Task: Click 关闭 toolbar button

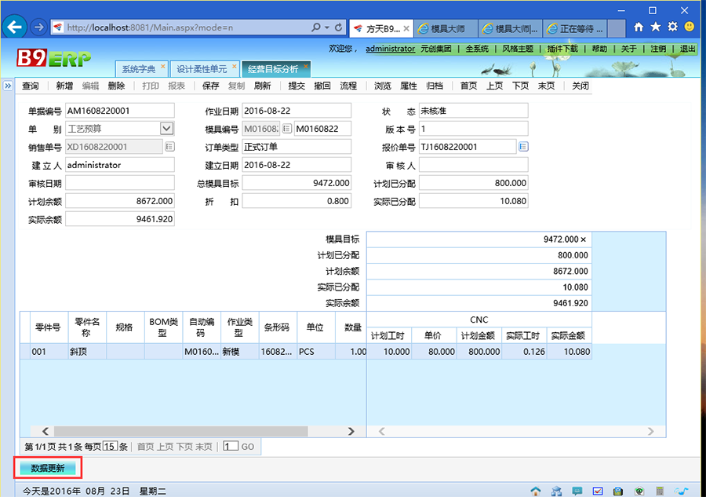Action: point(580,86)
